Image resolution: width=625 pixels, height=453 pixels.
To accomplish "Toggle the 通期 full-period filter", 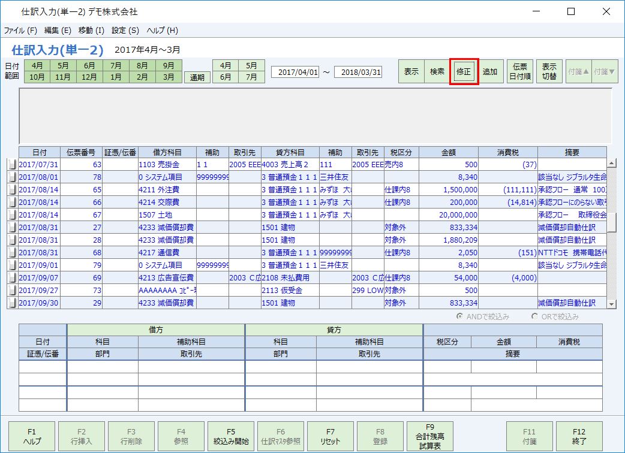I will click(197, 77).
